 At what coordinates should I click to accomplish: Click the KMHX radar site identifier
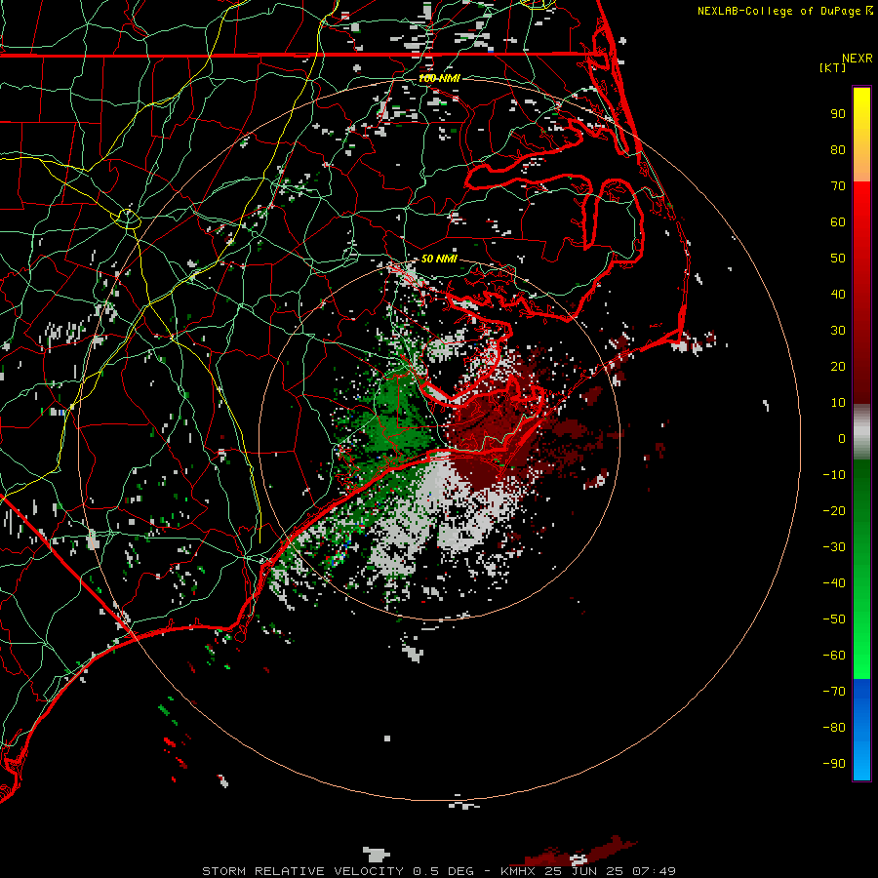(x=518, y=871)
